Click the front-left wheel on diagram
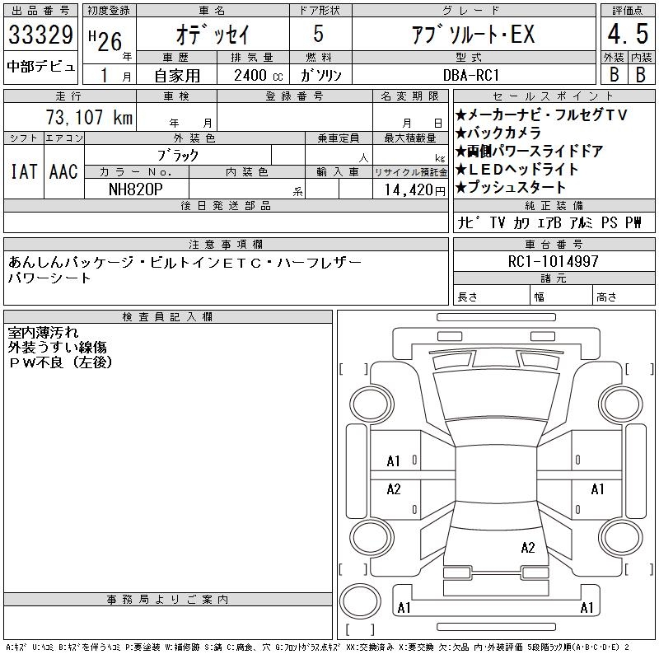Viewport: 659px width, 659px height. tap(372, 404)
